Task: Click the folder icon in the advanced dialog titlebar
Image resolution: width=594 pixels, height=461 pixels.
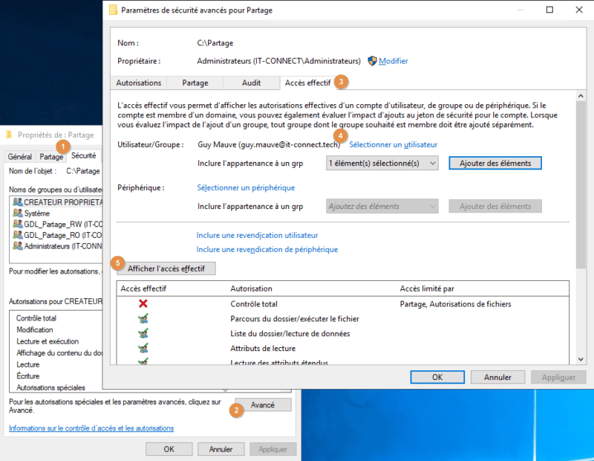Action: (x=111, y=10)
